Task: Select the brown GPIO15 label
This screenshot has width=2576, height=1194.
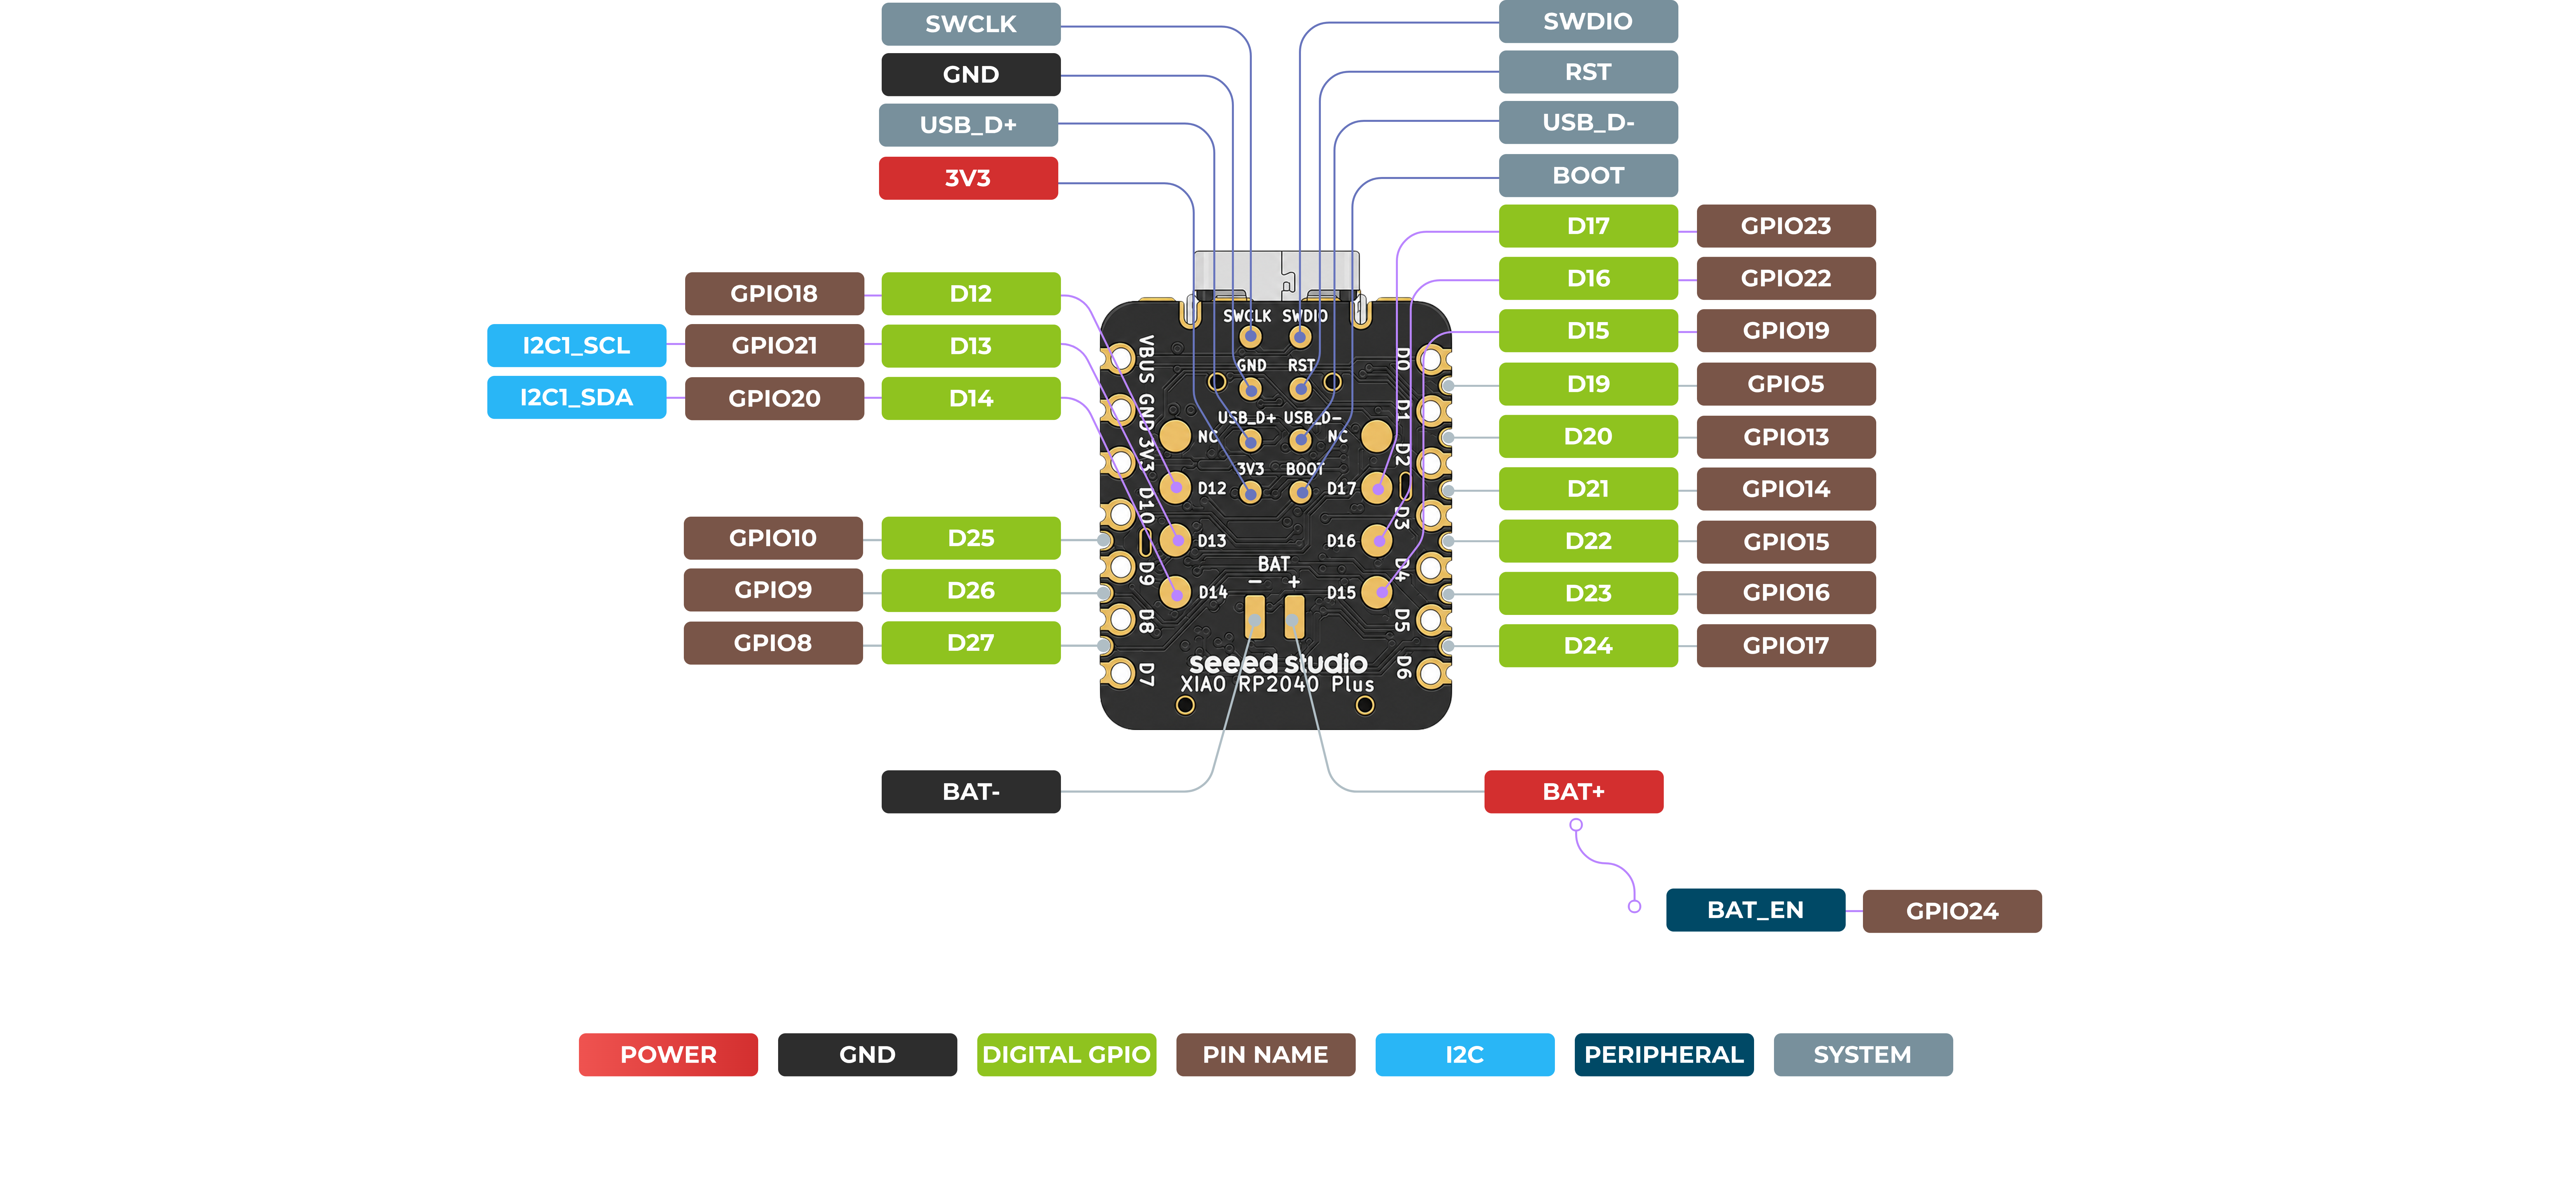Action: point(1786,542)
